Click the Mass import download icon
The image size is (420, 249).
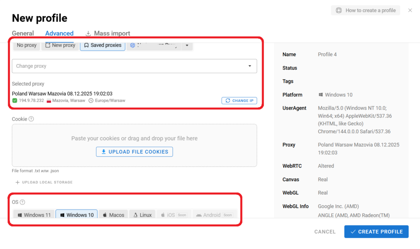(x=88, y=34)
